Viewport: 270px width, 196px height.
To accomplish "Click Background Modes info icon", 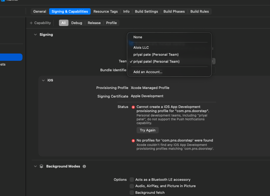I will pyautogui.click(x=84, y=167).
